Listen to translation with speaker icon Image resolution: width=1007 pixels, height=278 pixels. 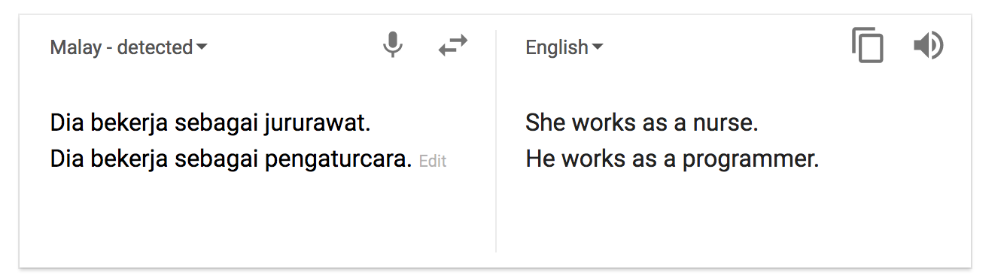pyautogui.click(x=928, y=47)
